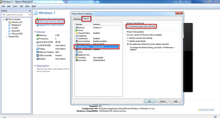Open the View menu
Screen dimensions: 220x118
[15, 6]
